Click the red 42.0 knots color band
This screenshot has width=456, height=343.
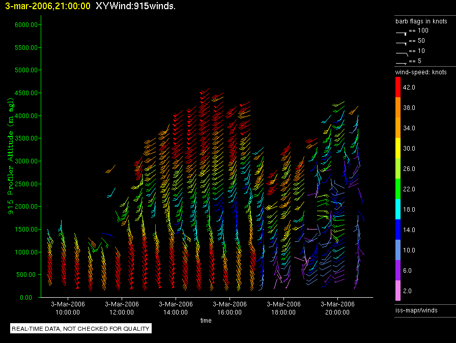tap(398, 87)
